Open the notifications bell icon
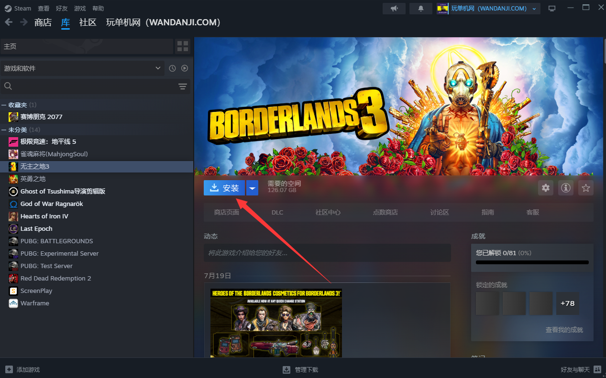 tap(420, 8)
